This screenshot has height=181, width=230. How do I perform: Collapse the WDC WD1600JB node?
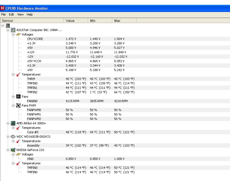[x=8, y=137]
